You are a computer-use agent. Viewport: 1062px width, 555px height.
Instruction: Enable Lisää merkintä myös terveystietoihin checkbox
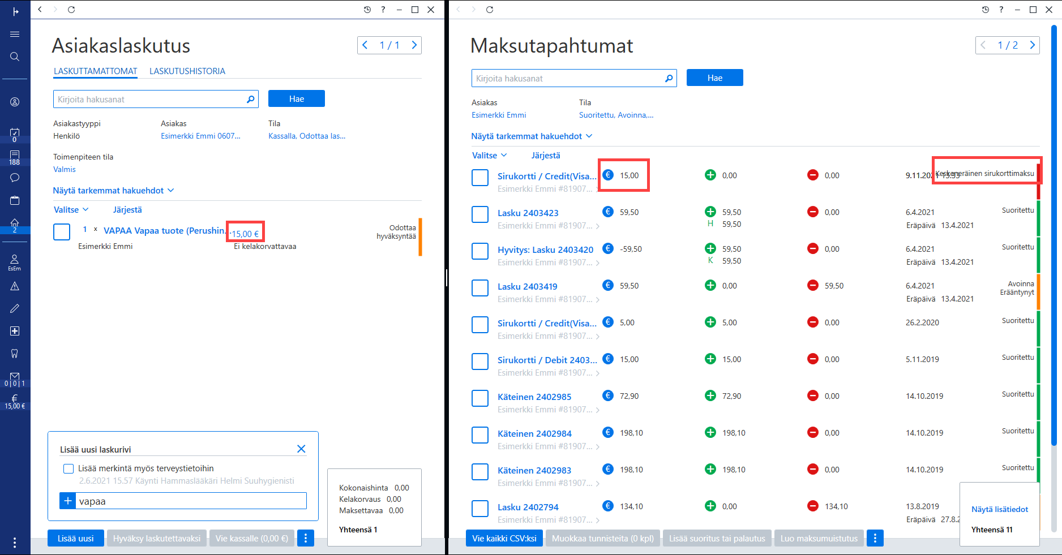point(68,468)
